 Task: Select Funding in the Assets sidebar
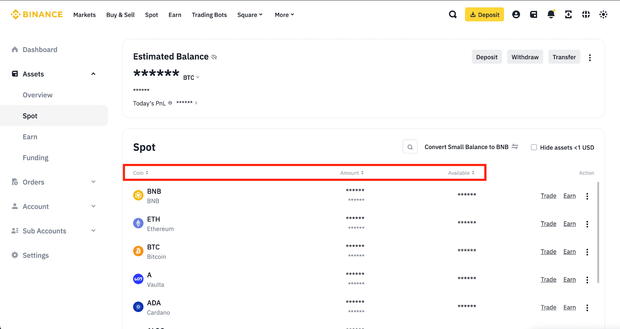click(x=36, y=158)
